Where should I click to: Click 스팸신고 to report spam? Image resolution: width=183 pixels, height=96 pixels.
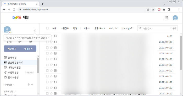pos(65,28)
